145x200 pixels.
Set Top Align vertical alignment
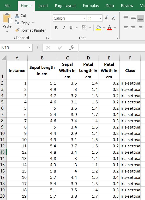tap(126, 17)
